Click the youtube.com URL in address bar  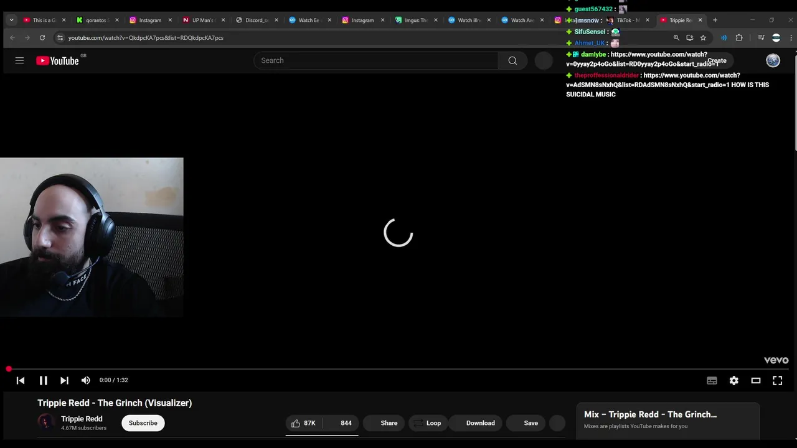point(146,38)
